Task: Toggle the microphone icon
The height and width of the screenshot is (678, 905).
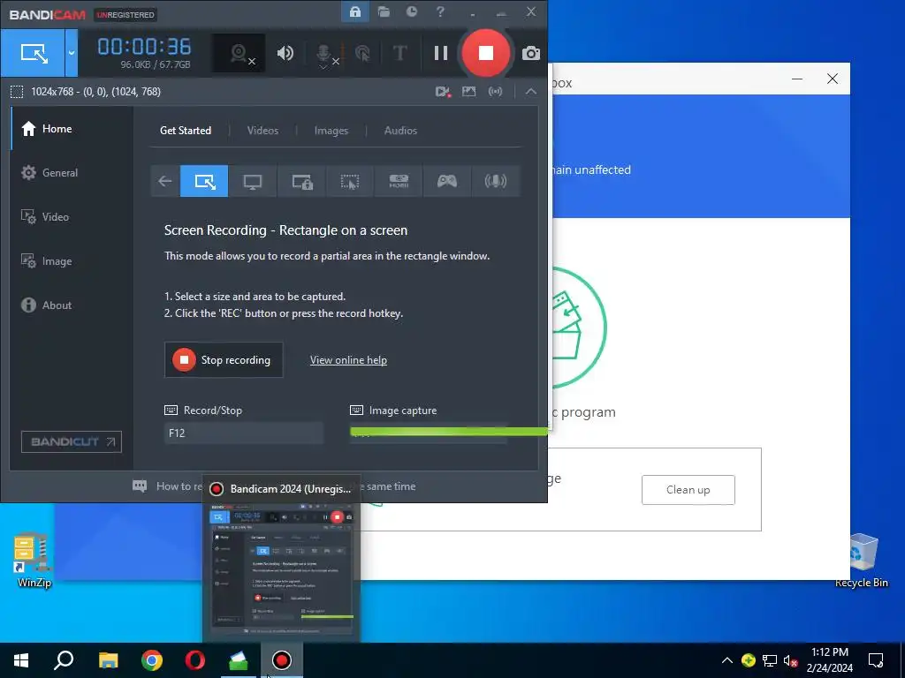Action: (x=326, y=55)
